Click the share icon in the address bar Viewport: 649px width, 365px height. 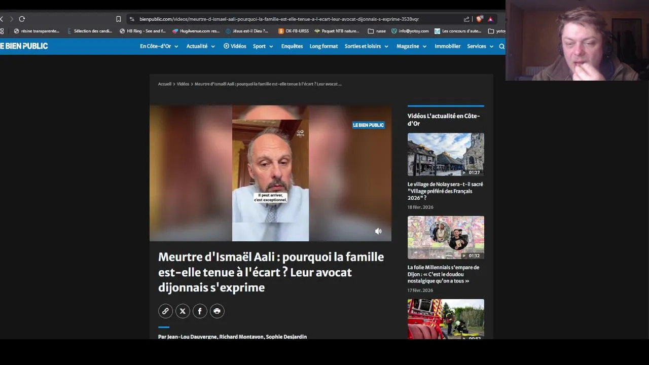pyautogui.click(x=466, y=19)
